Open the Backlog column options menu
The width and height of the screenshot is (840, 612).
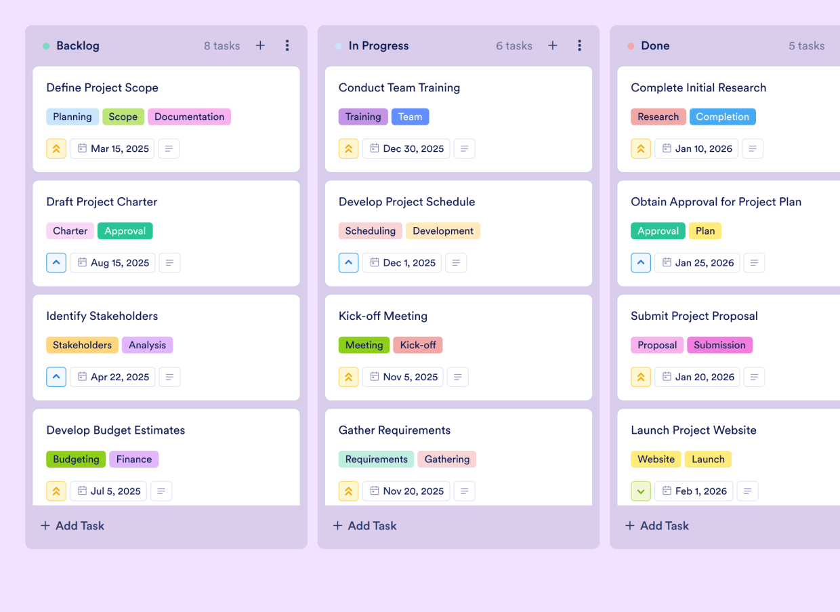(x=287, y=45)
